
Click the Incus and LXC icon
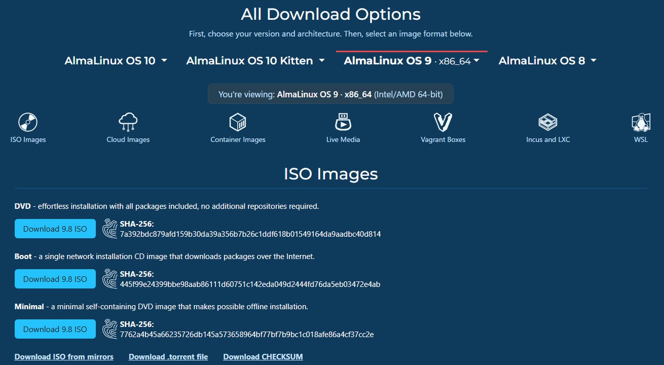548,122
